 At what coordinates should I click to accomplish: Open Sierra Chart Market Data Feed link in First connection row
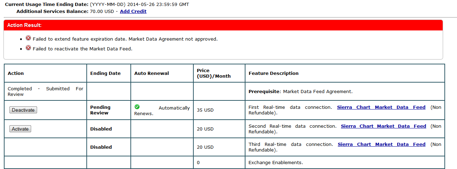pyautogui.click(x=381, y=107)
